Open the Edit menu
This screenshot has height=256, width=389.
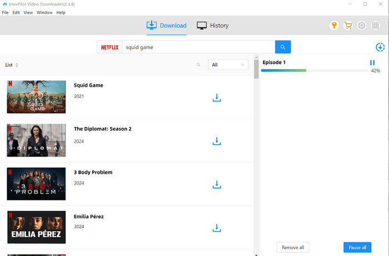tap(16, 12)
